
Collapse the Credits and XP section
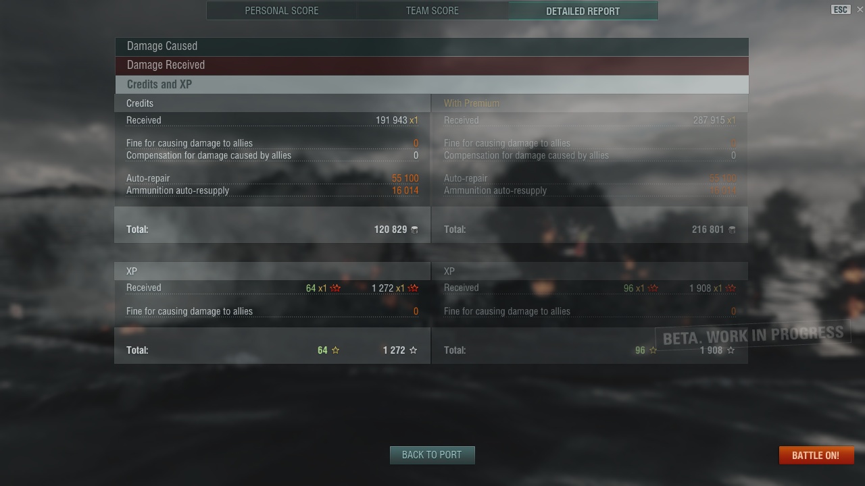(432, 84)
